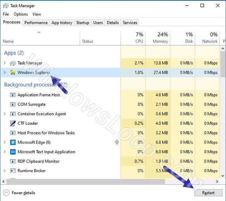Switch to the Users tab
The width and height of the screenshot is (226, 201).
pos(98,23)
